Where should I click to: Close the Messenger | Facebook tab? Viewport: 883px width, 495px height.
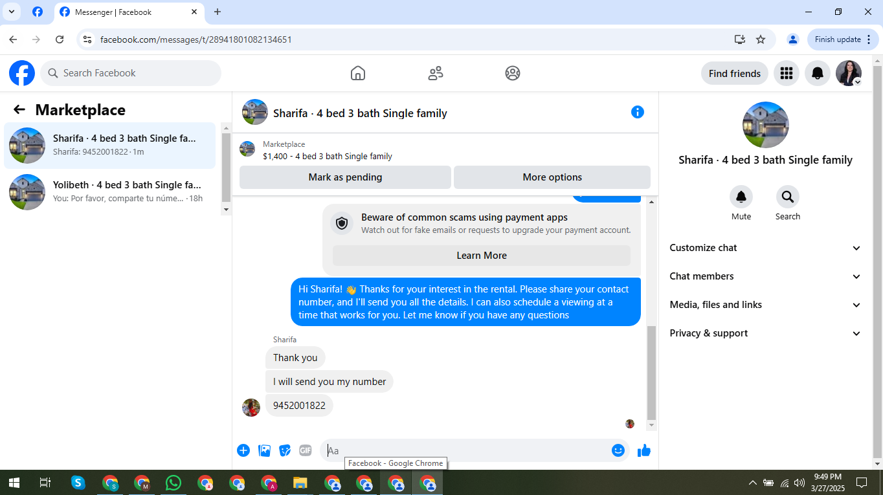point(194,12)
